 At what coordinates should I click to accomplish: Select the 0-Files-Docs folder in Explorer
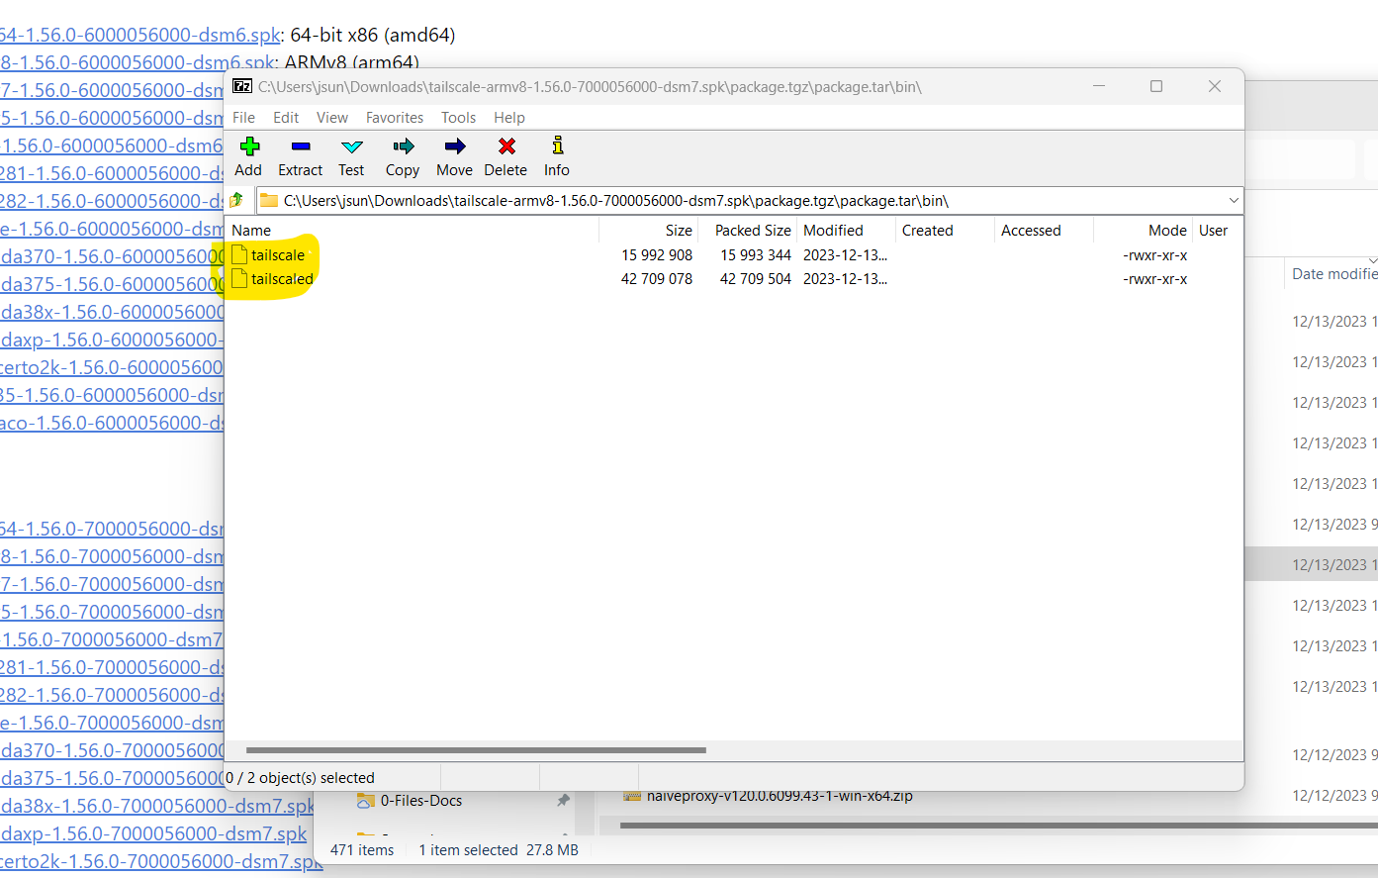point(421,801)
